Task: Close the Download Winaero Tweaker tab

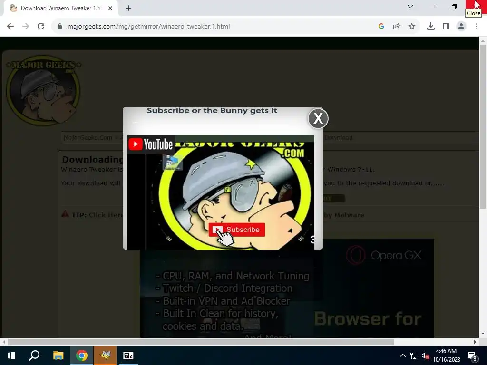Action: point(110,8)
